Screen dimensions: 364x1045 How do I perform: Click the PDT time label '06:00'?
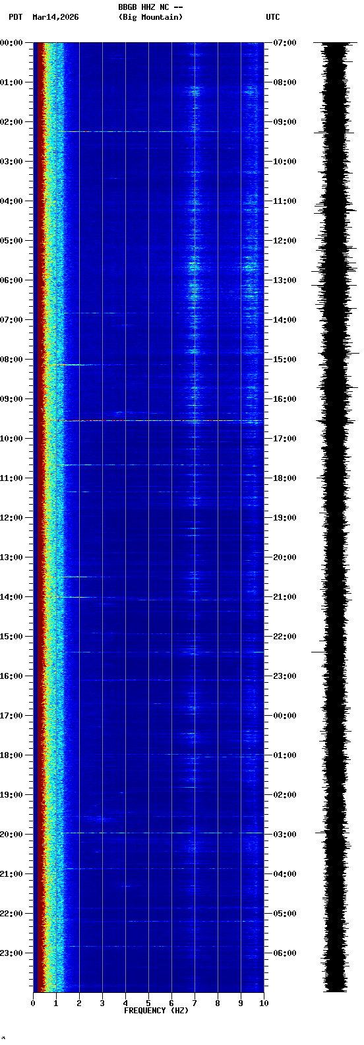pos(11,280)
